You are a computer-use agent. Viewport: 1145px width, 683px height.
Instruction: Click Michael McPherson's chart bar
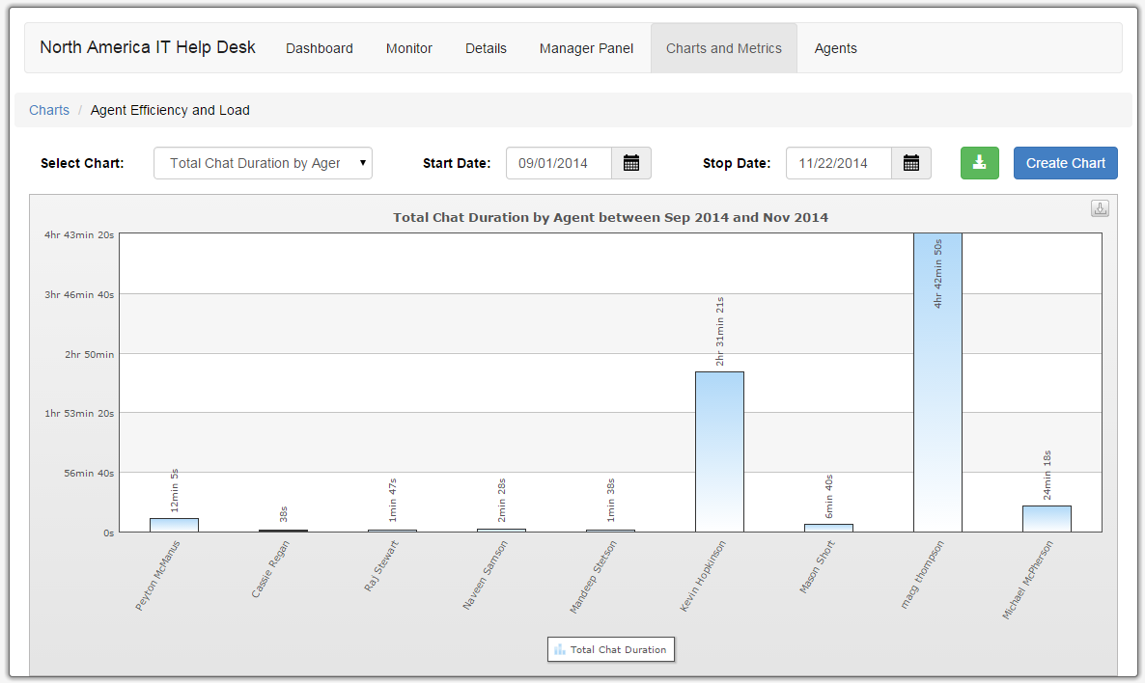click(x=1047, y=519)
